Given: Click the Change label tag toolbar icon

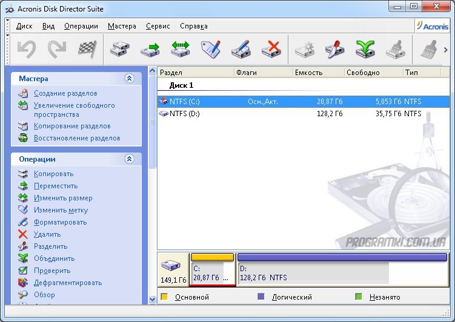Looking at the screenshot, I should pyautogui.click(x=211, y=48).
